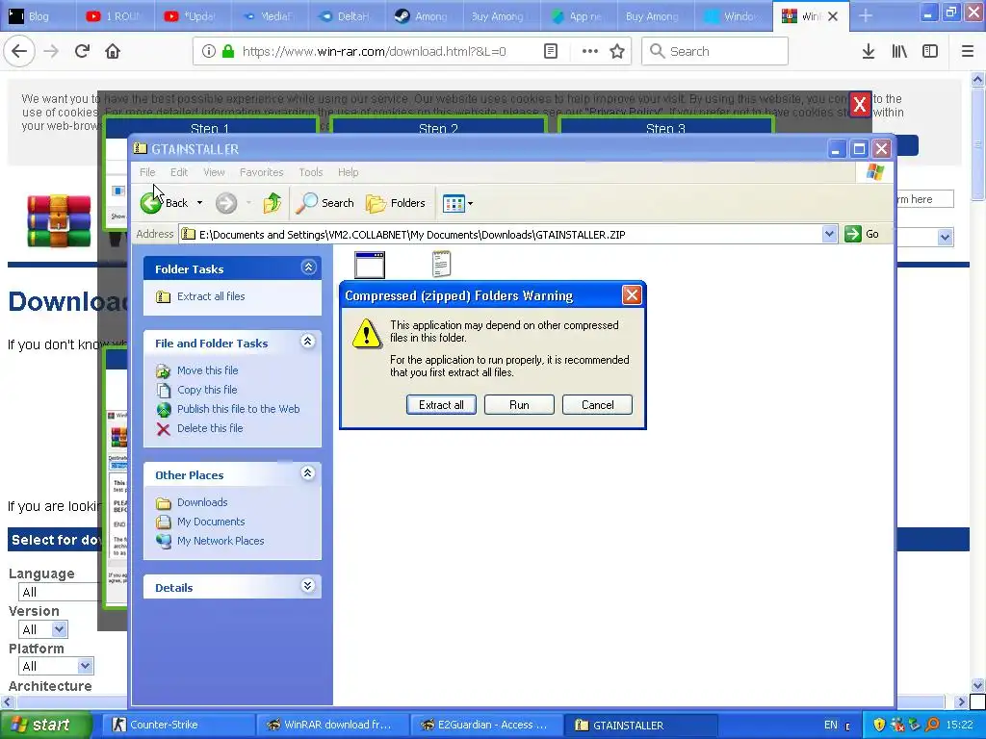986x739 pixels.
Task: Select the text document icon in zip folder
Action: (441, 264)
